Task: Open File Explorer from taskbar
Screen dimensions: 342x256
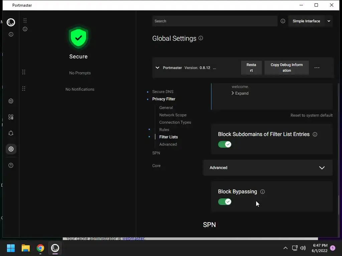Action: 25,248
